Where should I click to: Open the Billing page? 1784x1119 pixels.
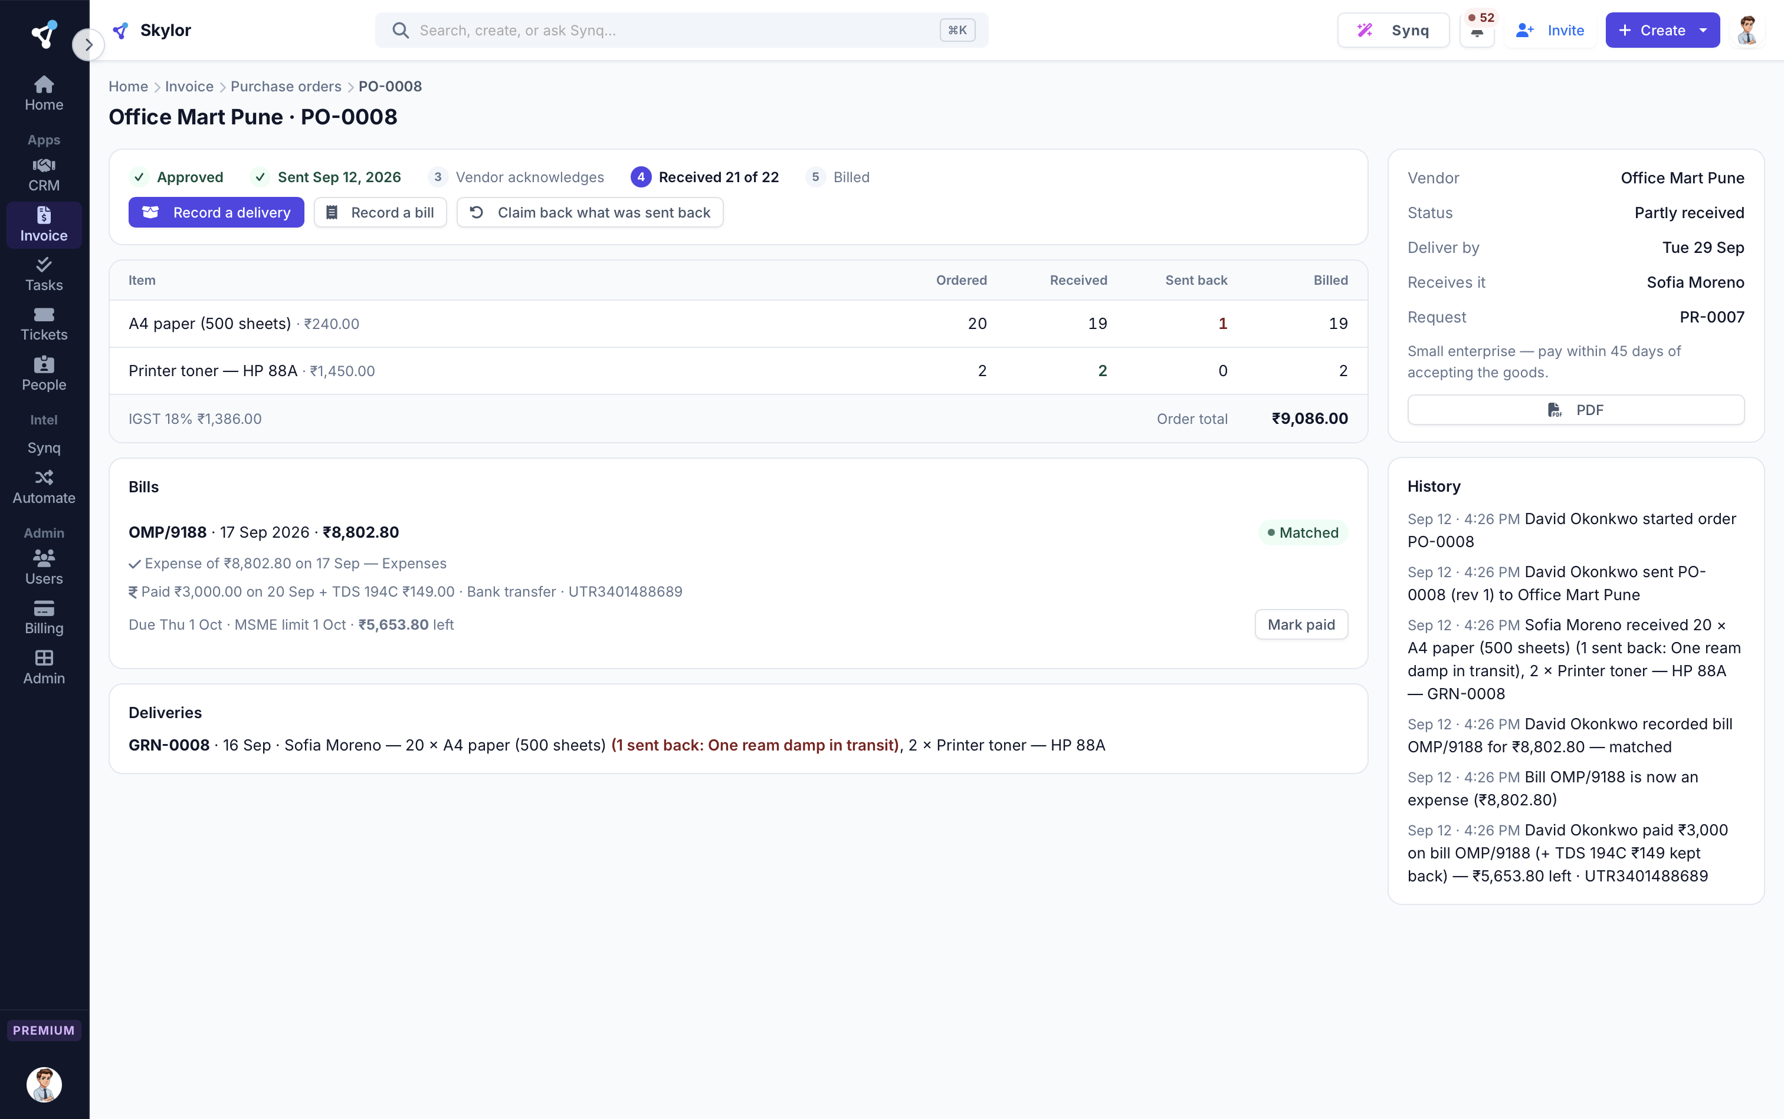(44, 618)
